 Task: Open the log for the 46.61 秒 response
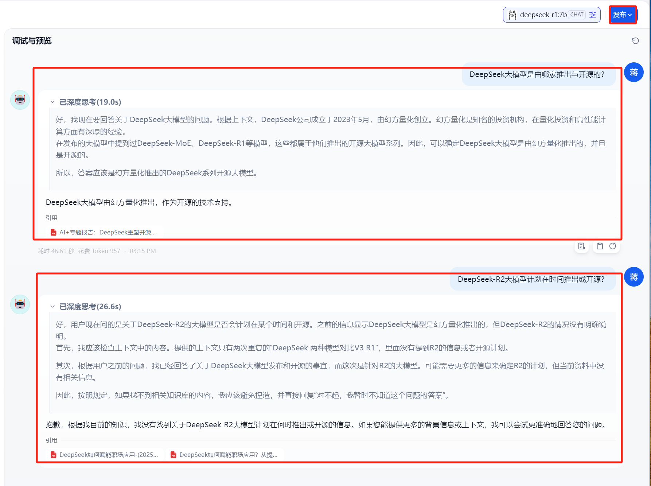click(x=582, y=246)
